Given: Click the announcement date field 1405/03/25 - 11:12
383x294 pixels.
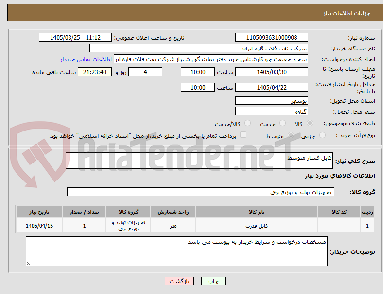Looking at the screenshot, I should pos(75,37).
